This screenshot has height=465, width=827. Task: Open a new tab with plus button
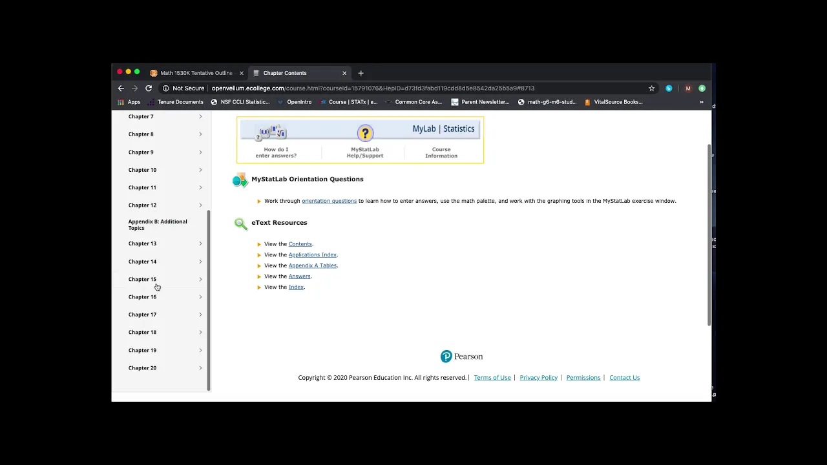(361, 73)
